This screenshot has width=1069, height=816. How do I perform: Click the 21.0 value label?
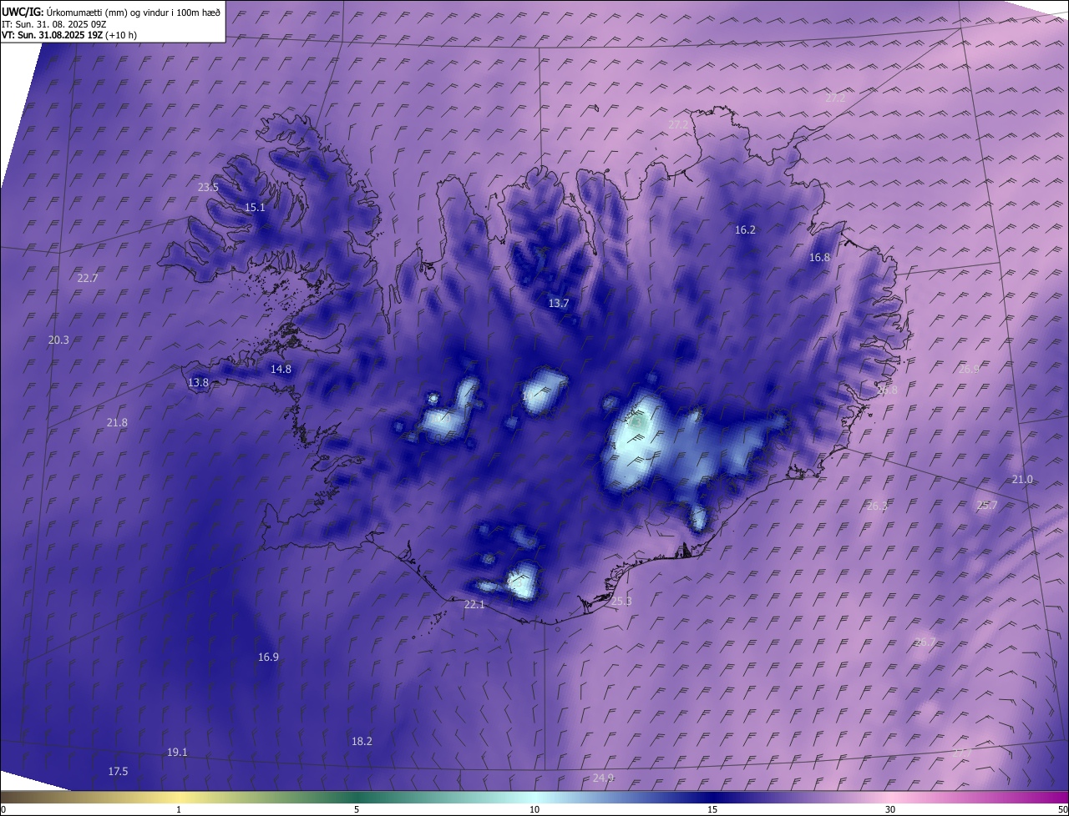click(x=1022, y=480)
